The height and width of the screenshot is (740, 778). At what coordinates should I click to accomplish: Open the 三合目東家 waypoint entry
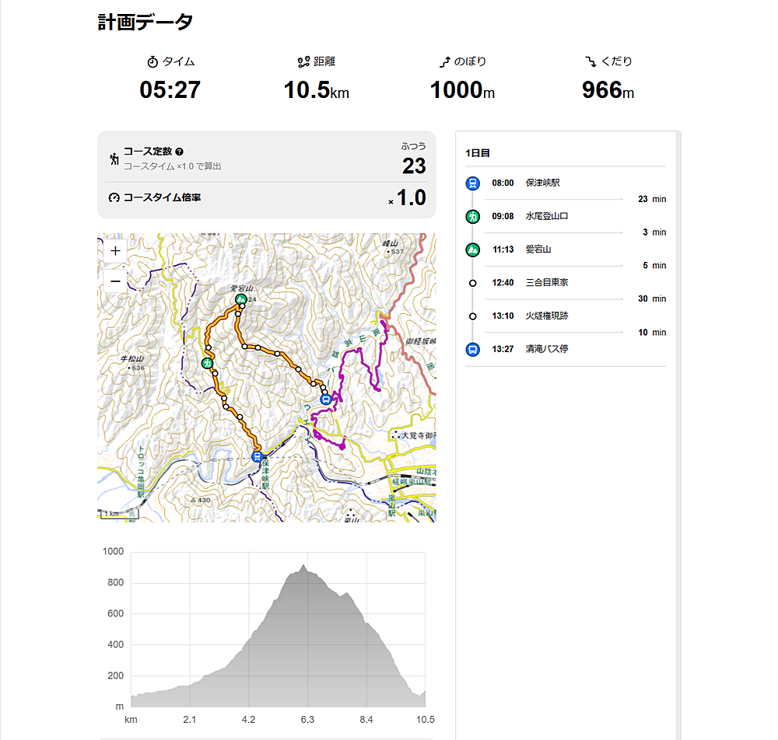(546, 282)
